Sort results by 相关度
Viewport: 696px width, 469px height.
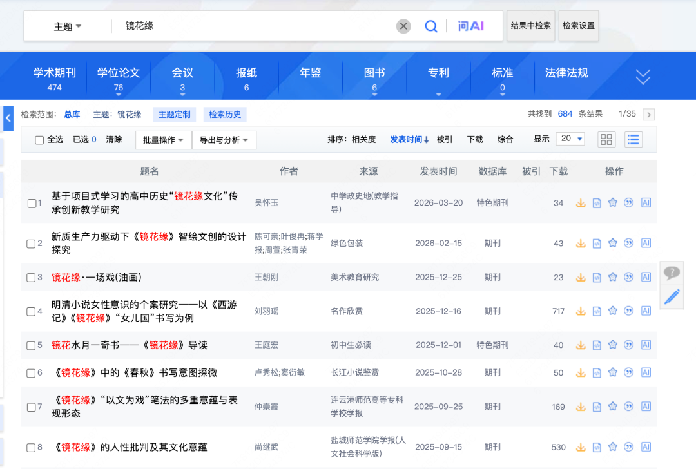(363, 140)
